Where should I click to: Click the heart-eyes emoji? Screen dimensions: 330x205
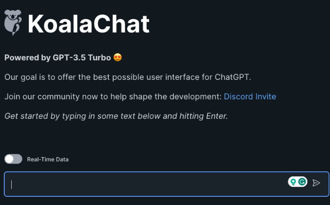click(x=117, y=57)
